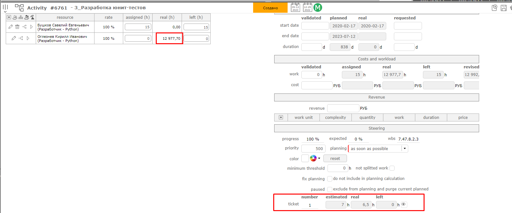The height and width of the screenshot is (213, 512).
Task: Click the new item icon beside save
Action: [494, 8]
